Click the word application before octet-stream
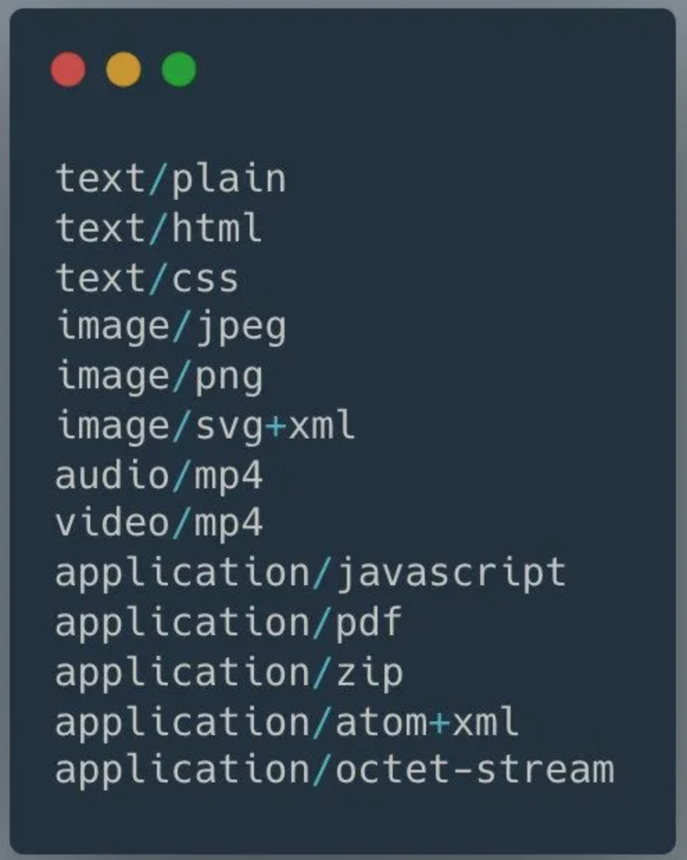687x860 pixels. click(182, 771)
